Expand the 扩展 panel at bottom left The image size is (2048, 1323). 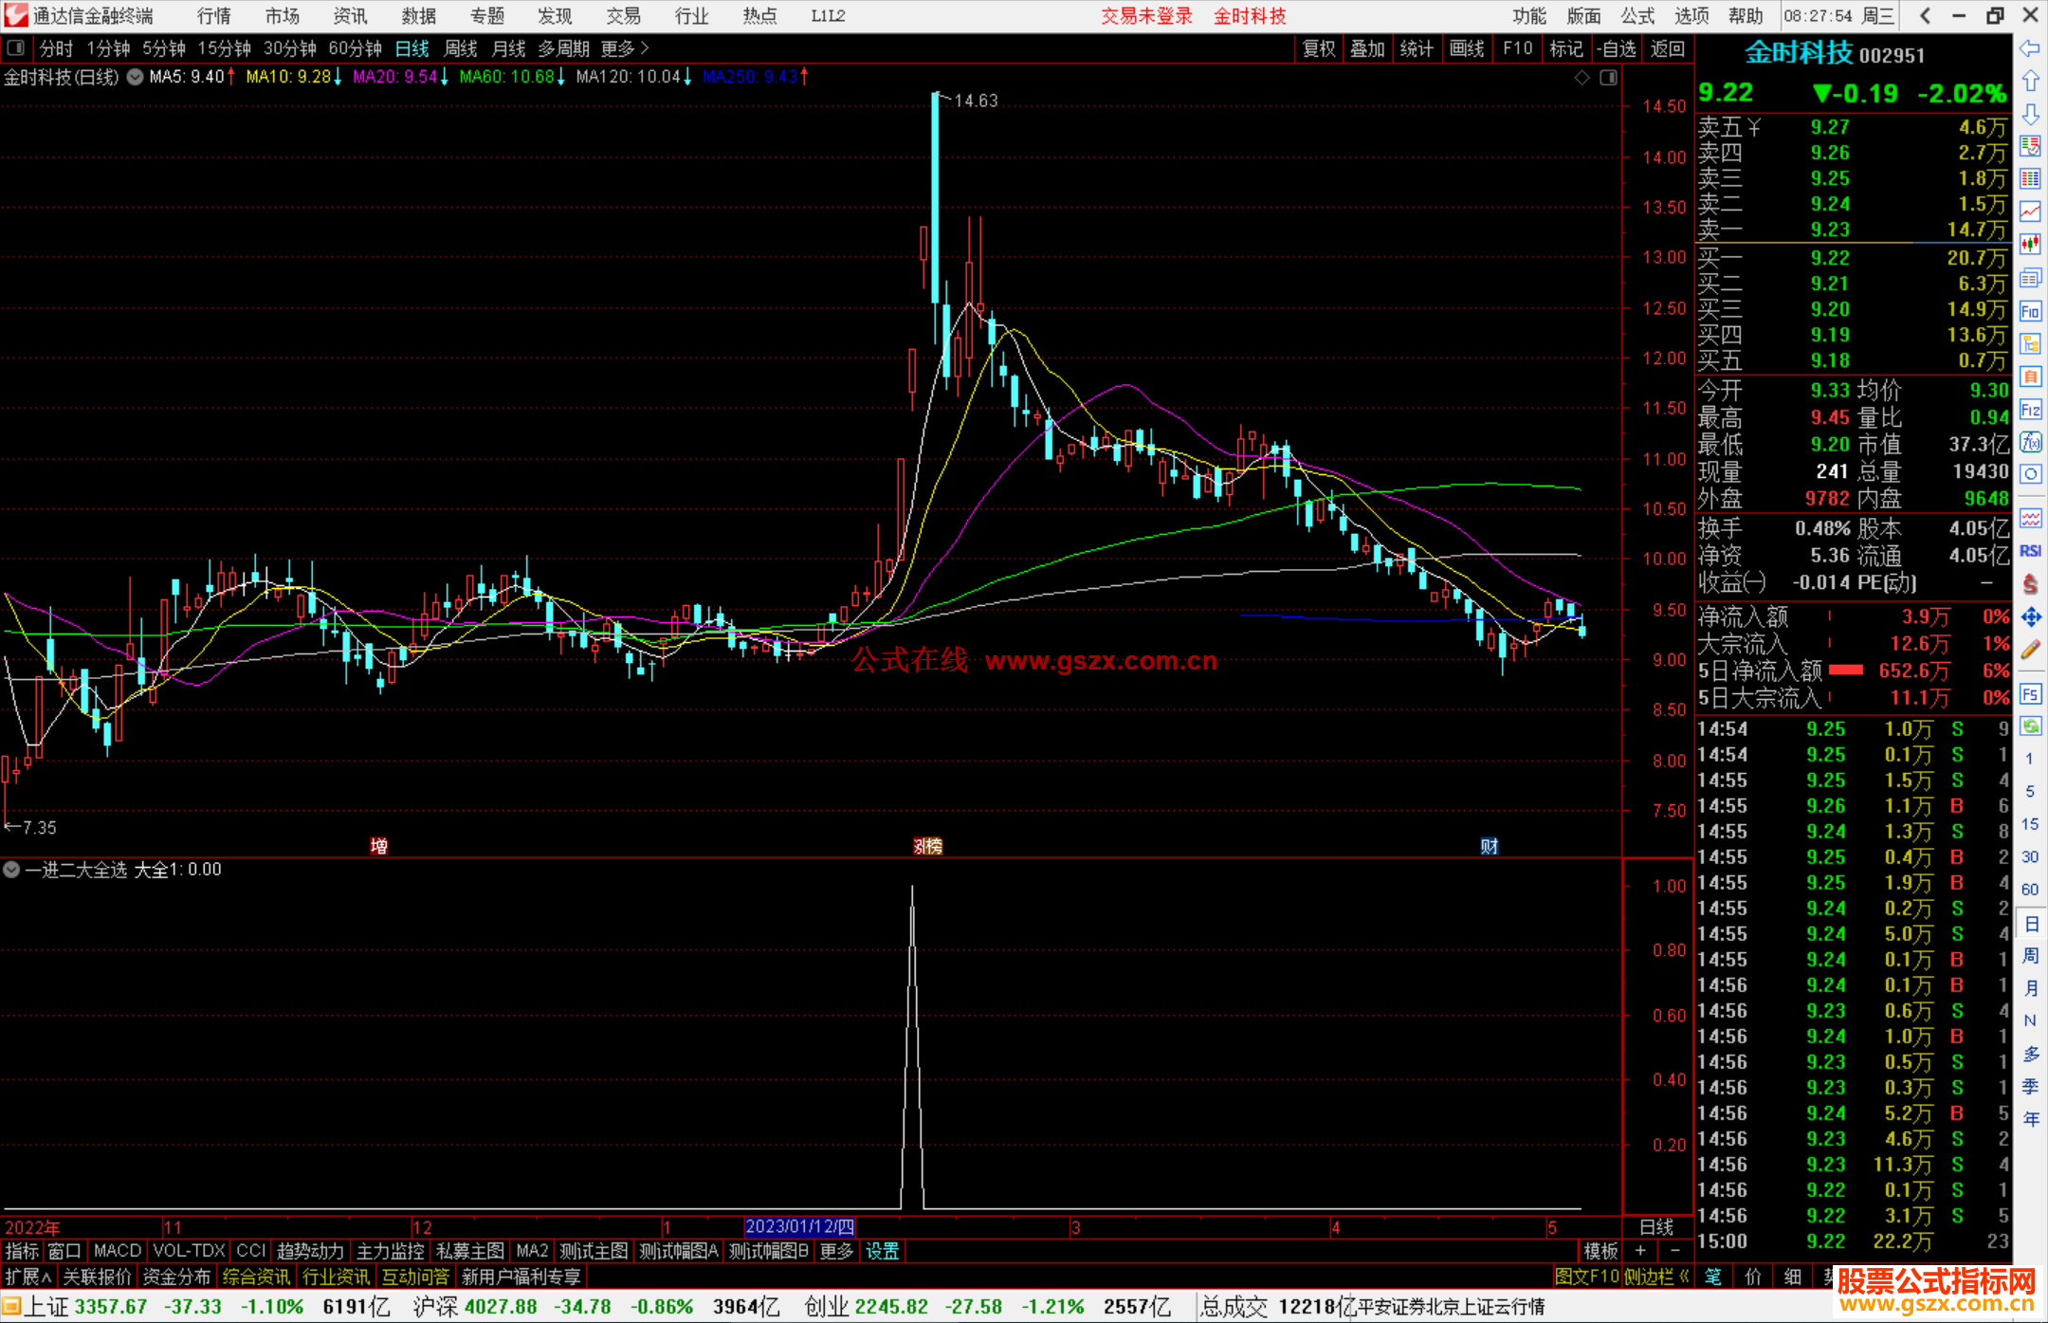[x=28, y=1277]
